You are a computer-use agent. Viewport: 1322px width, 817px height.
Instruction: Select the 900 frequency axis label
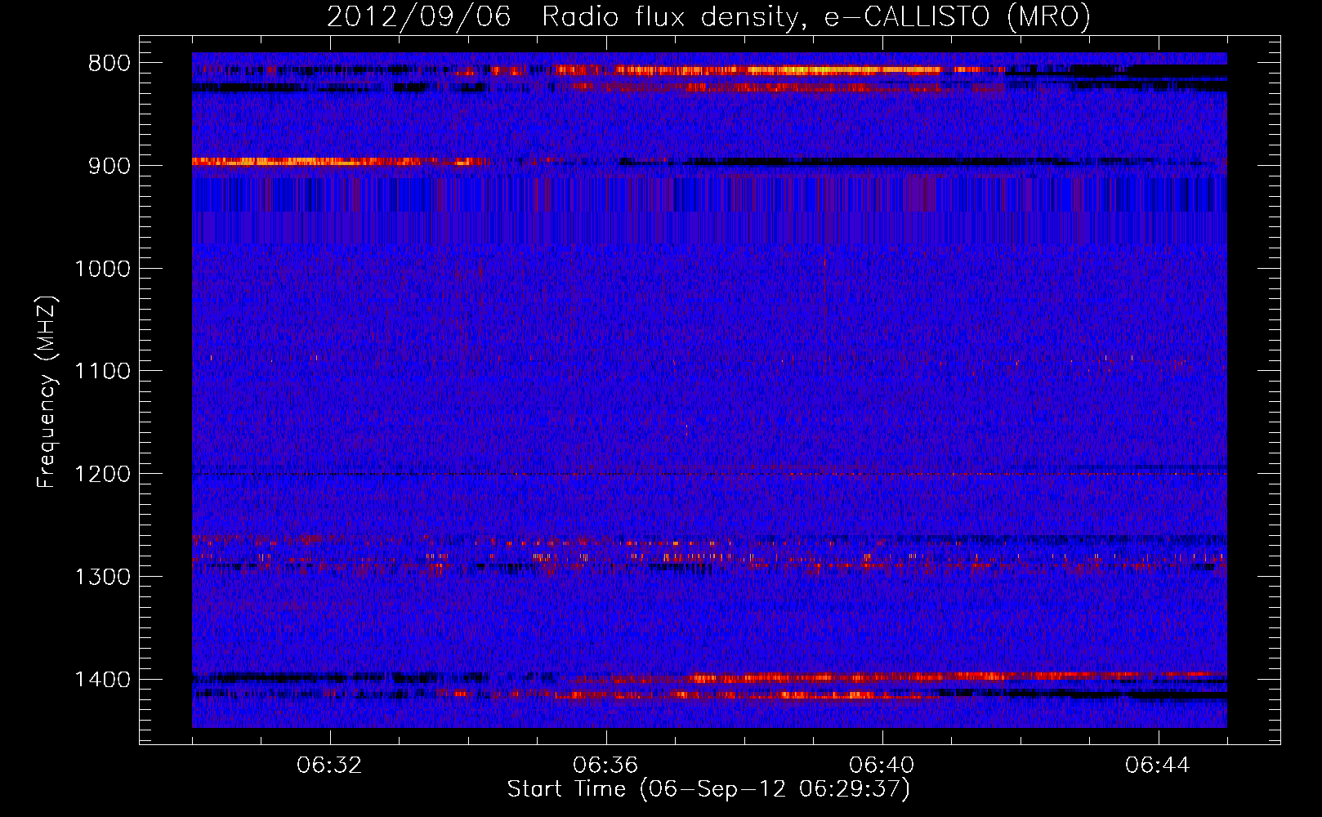(x=109, y=166)
